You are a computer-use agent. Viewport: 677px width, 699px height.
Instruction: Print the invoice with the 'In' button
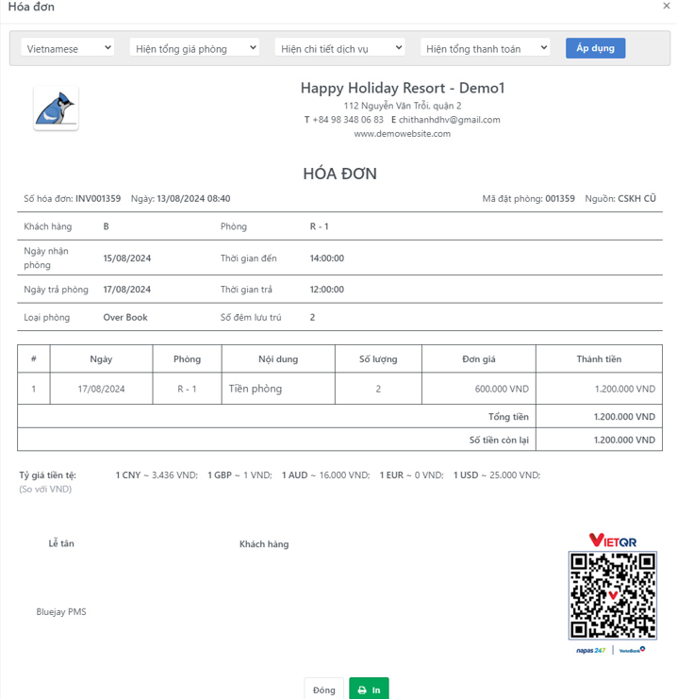click(369, 690)
